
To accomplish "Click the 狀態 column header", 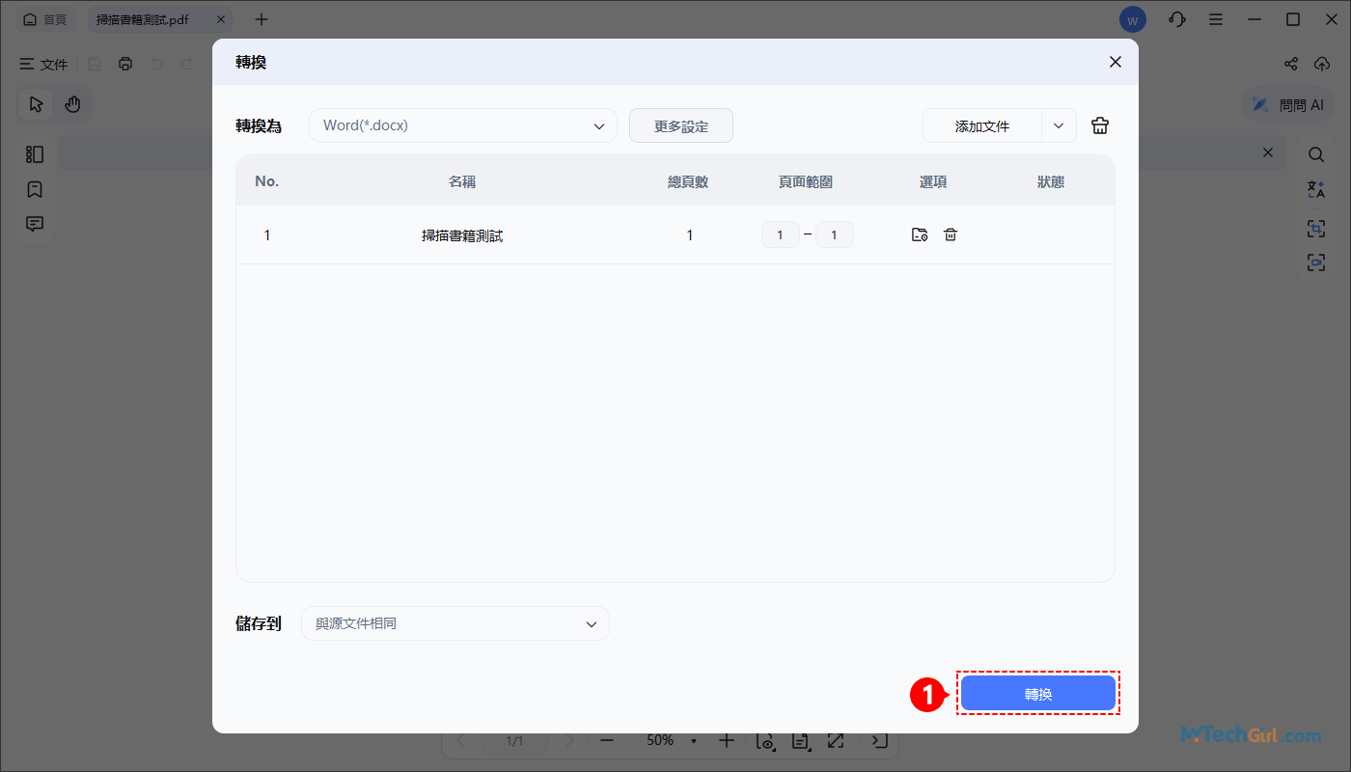I will pos(1051,181).
